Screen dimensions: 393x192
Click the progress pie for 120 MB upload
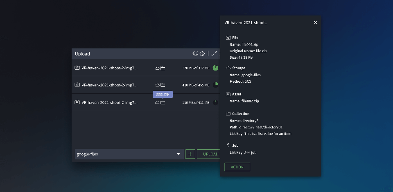click(x=216, y=68)
